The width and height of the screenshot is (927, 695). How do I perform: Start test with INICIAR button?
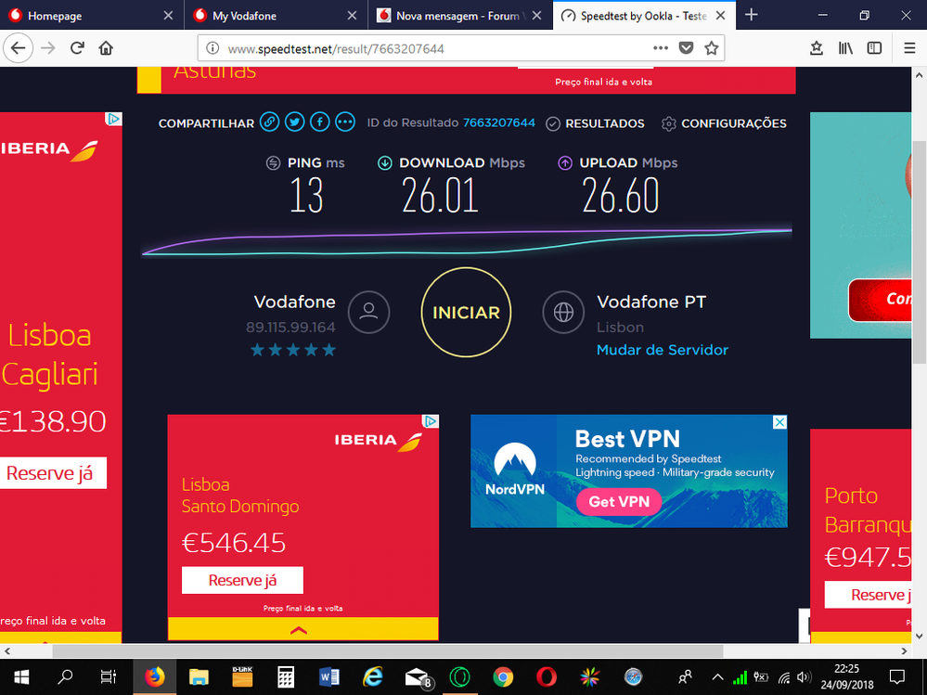point(466,312)
